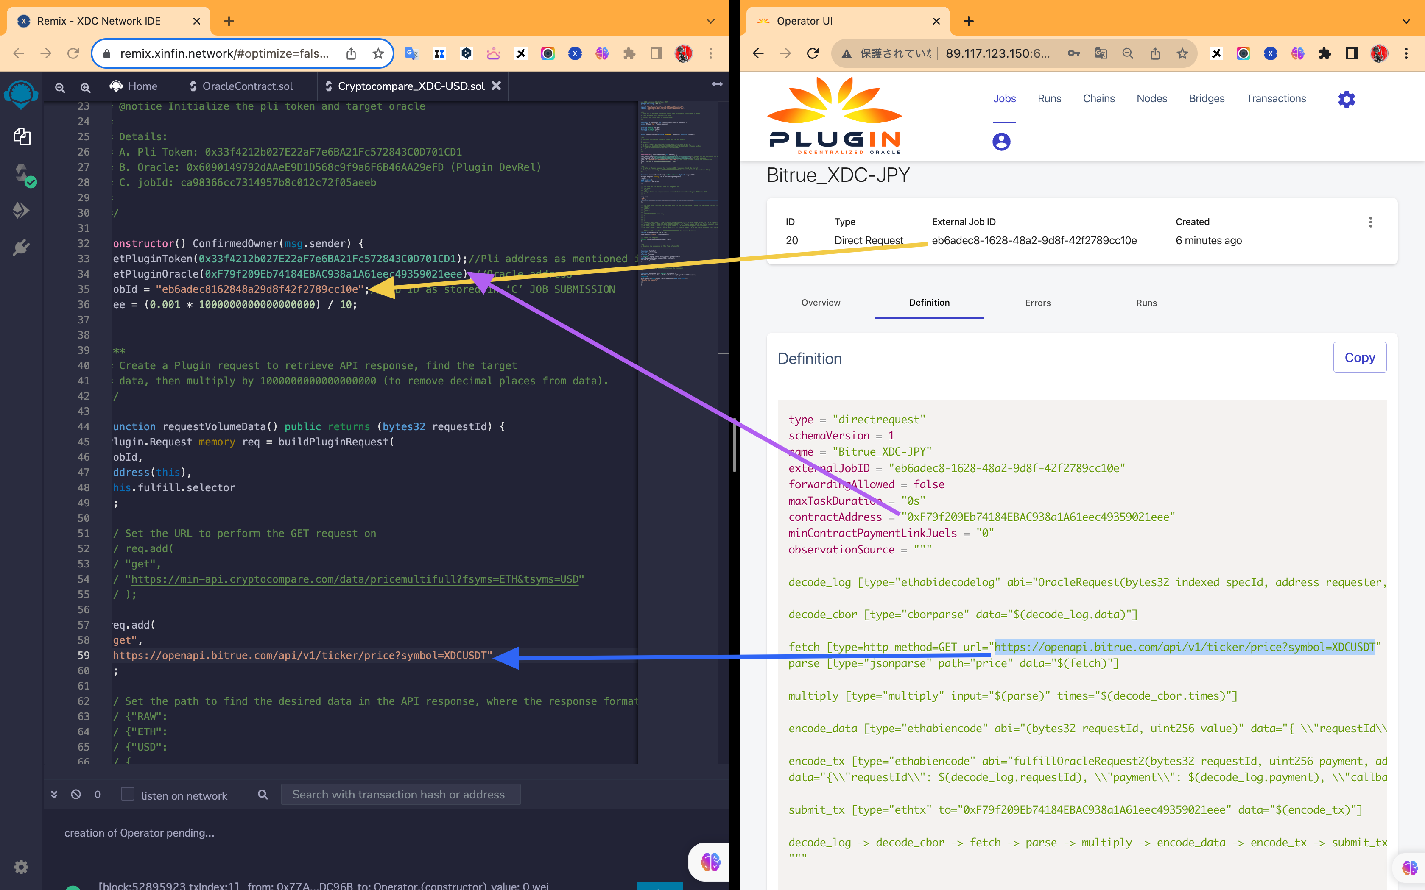Open the Deploy & Run Transactions panel

coord(21,209)
